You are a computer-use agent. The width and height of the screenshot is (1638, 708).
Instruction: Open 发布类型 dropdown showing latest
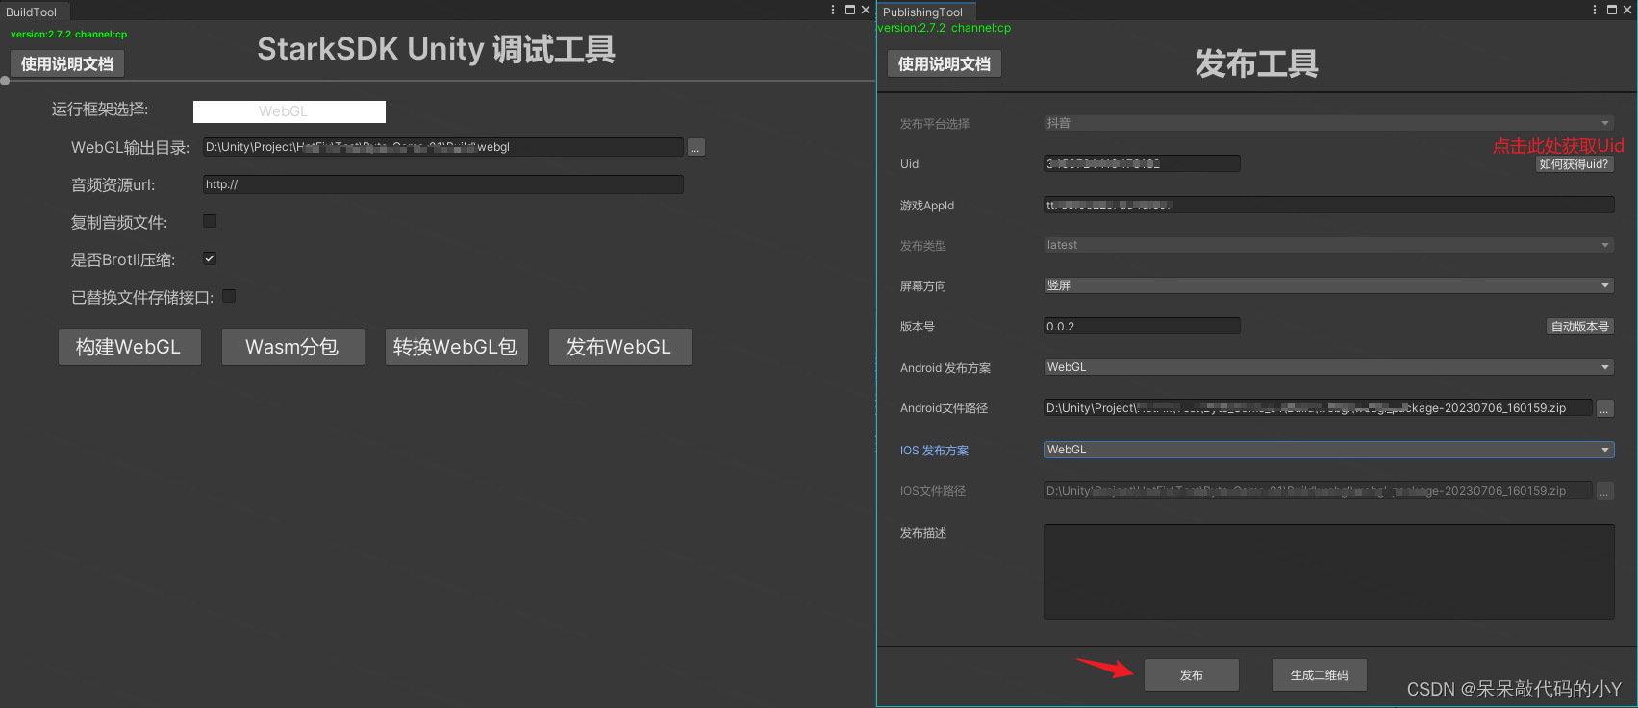[1328, 245]
